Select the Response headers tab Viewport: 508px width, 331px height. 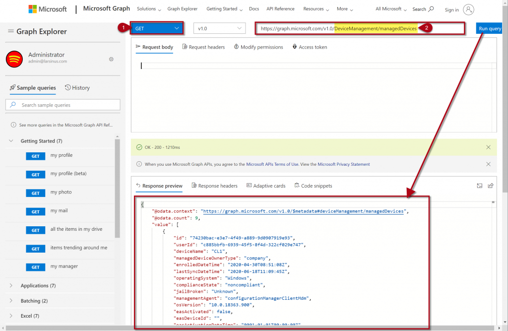pos(214,186)
